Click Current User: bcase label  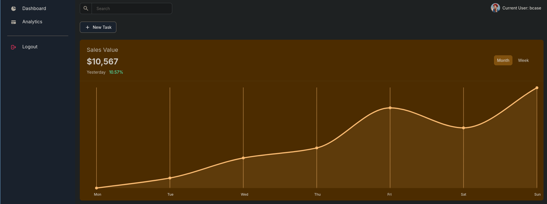pos(521,8)
